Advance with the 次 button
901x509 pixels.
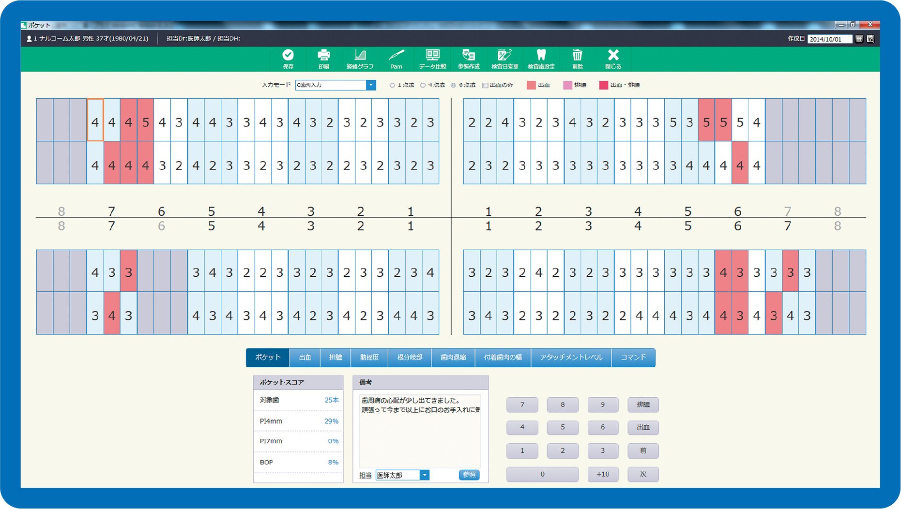(643, 475)
